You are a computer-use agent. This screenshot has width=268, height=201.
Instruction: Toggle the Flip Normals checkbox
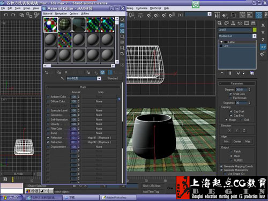(x=230, y=98)
